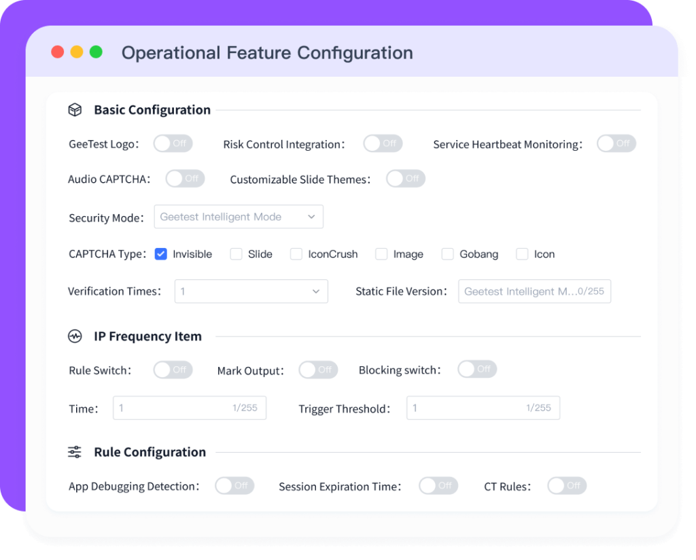The image size is (696, 560).
Task: Click the green maximize window button
Action: click(x=96, y=52)
